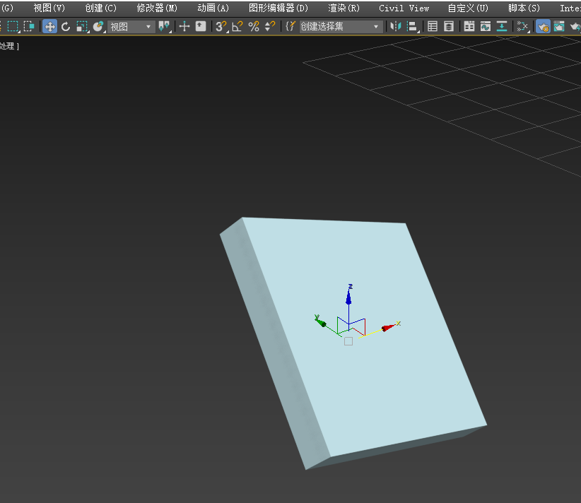581x503 pixels.
Task: Toggle the Angle Snap button
Action: pyautogui.click(x=237, y=26)
